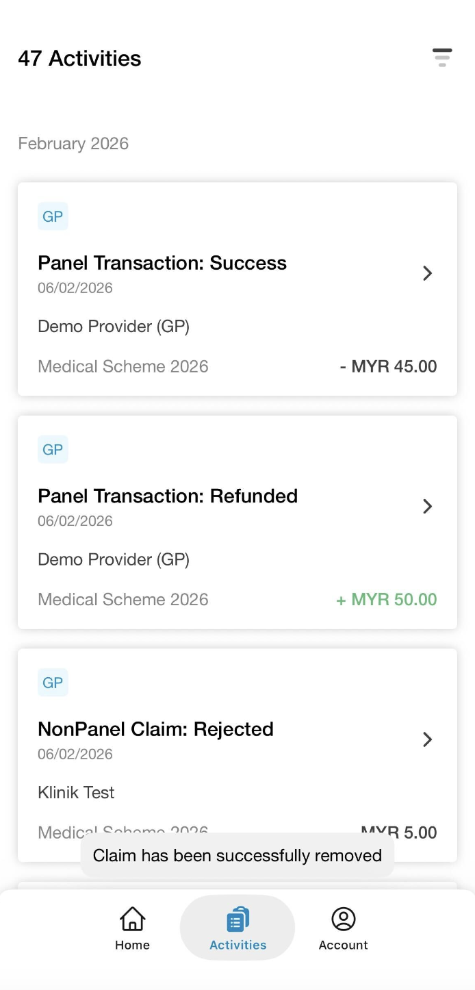Click GP badge on Refunded transaction card
Screen dimensions: 475x990
pos(53,450)
